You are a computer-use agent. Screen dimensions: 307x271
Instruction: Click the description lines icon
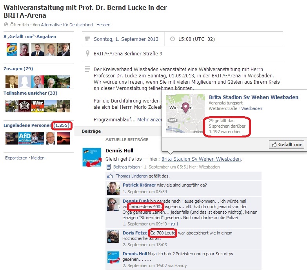tap(87, 69)
